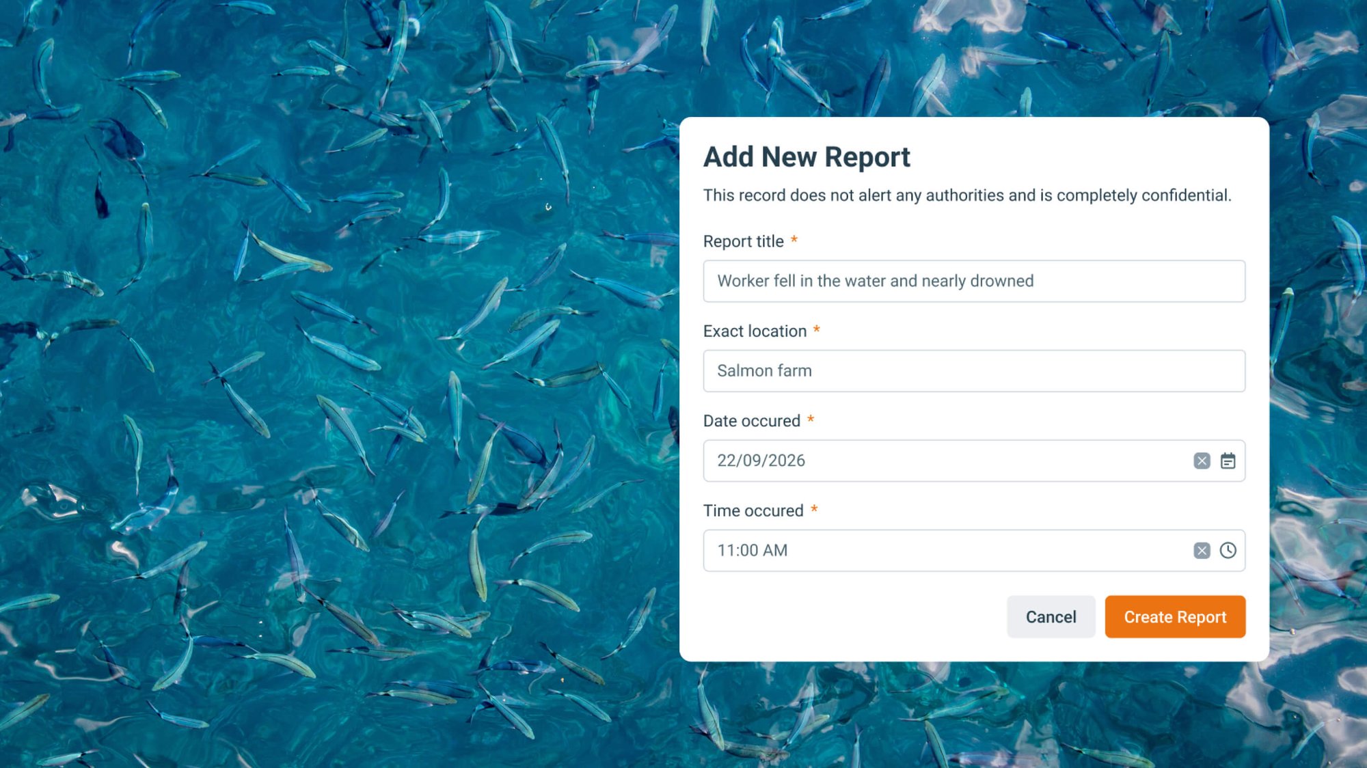Click the Create Report button

tap(1175, 617)
